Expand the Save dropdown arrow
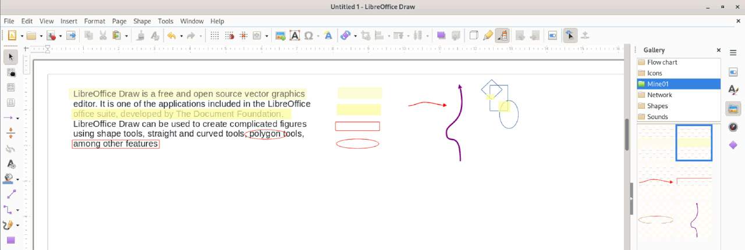Screen dimensions: 745x250 tap(61, 36)
